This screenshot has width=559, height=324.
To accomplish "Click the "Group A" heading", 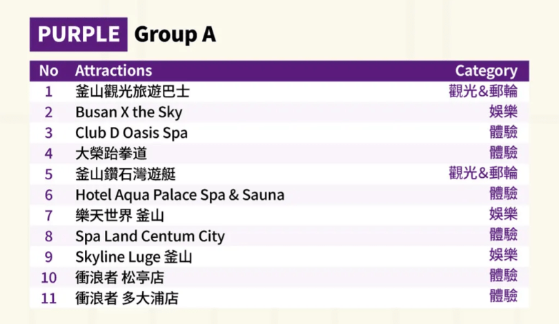I will click(x=175, y=34).
